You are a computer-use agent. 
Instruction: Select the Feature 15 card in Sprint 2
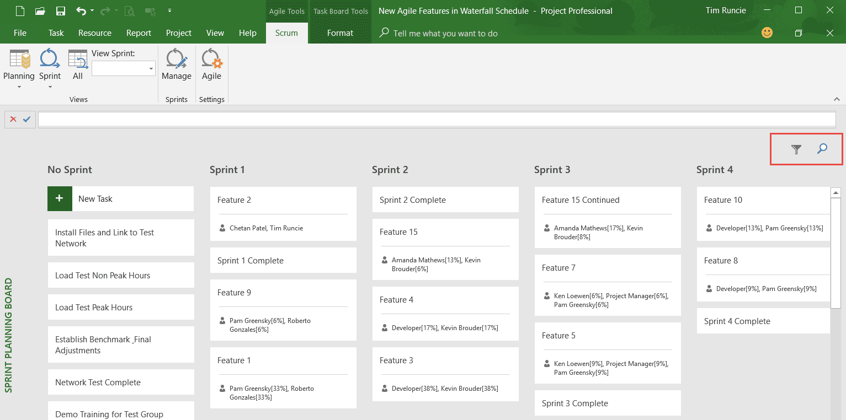(445, 249)
